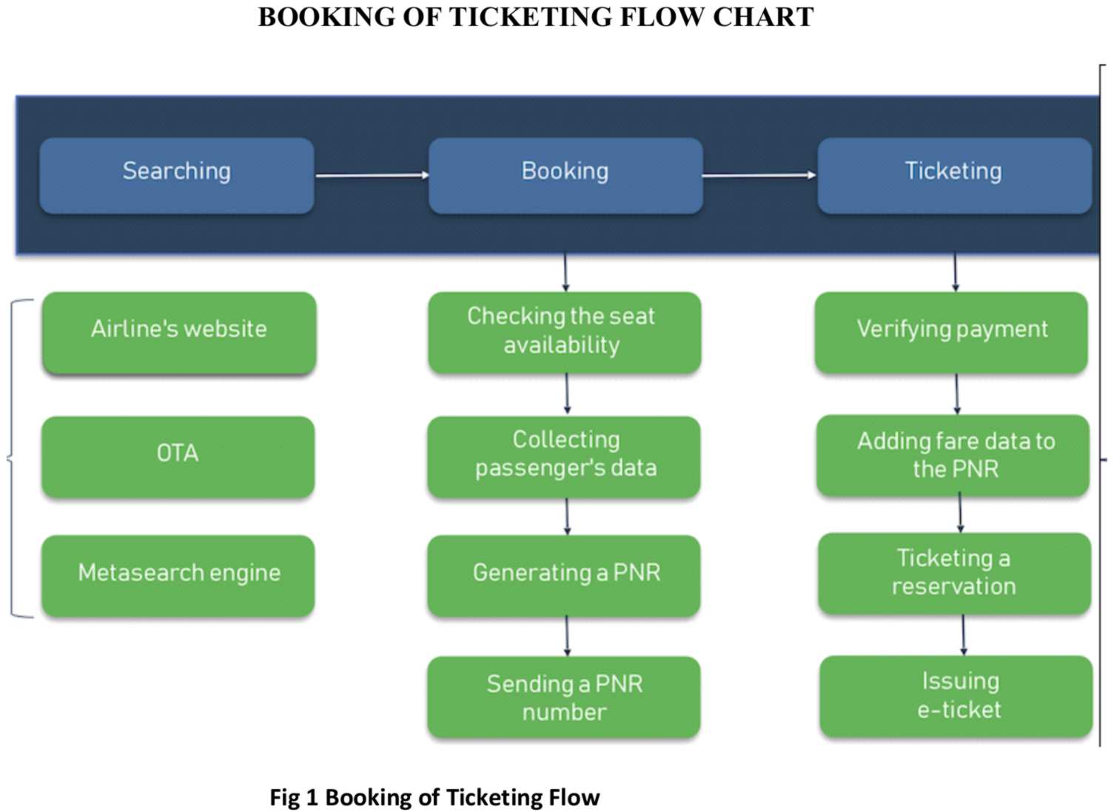Click the Ticketing step box
Viewport: 1114px width, 812px height.
tap(954, 175)
